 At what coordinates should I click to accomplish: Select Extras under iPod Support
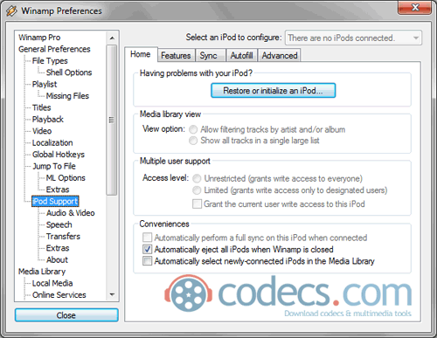click(58, 248)
